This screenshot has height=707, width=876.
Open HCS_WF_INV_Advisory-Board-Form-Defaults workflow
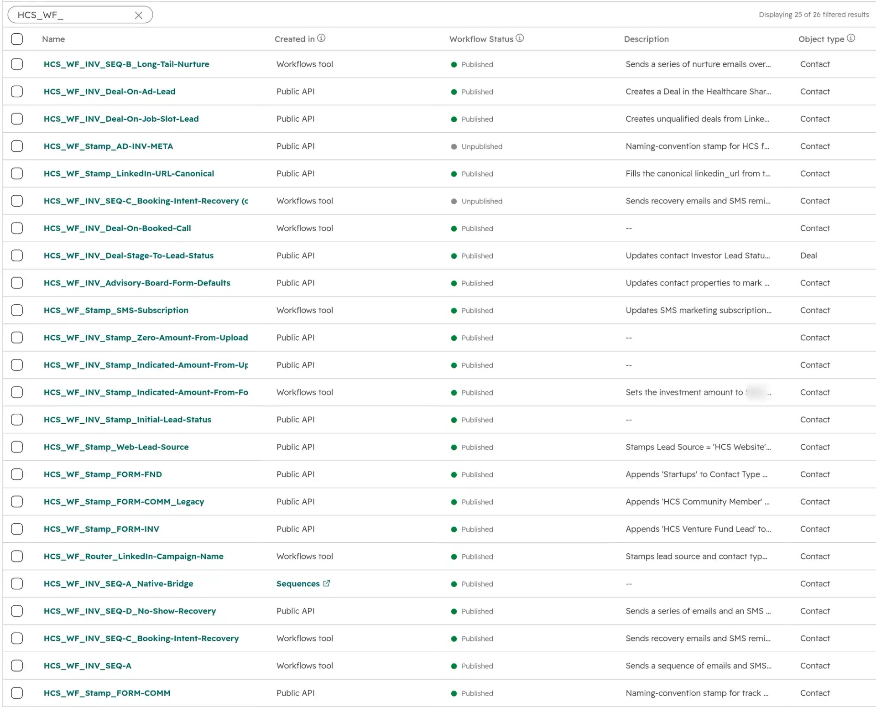(x=137, y=283)
